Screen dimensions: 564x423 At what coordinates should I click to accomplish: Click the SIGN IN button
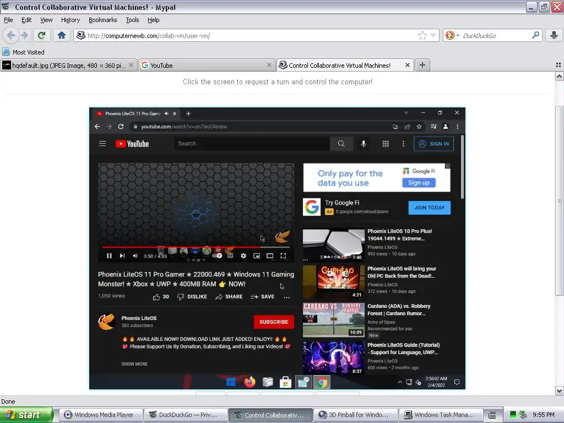(434, 144)
